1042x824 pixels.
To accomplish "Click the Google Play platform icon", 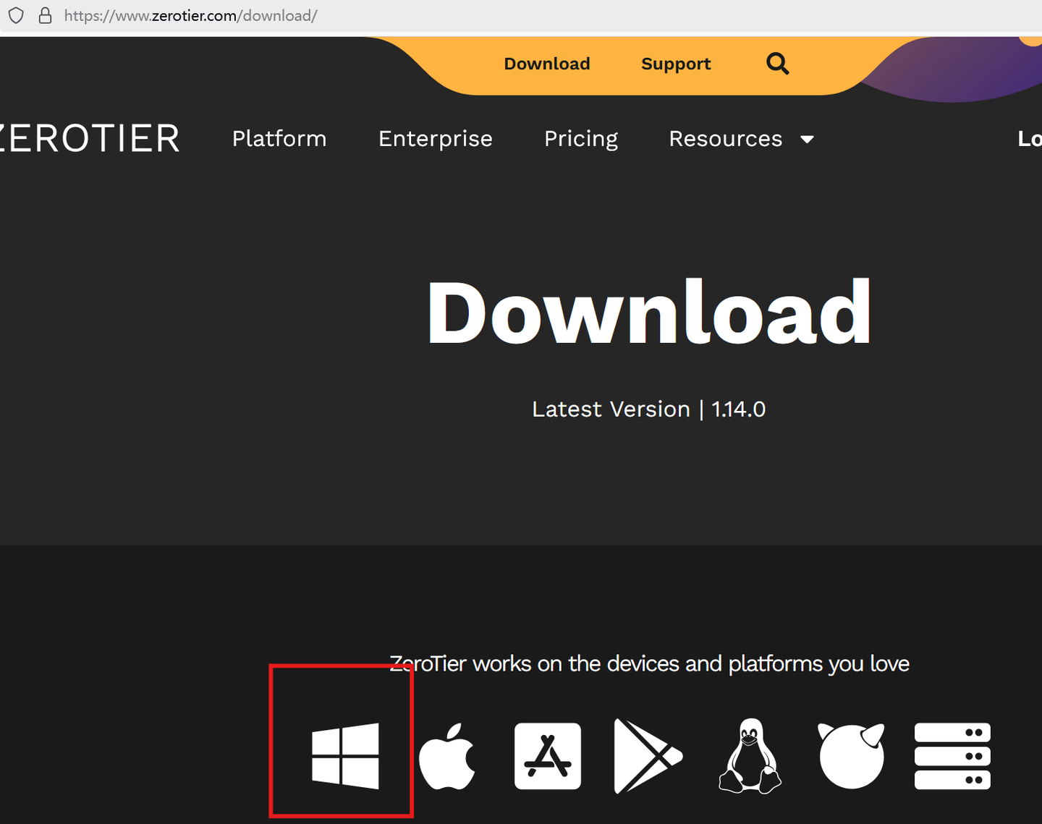I will pyautogui.click(x=648, y=755).
